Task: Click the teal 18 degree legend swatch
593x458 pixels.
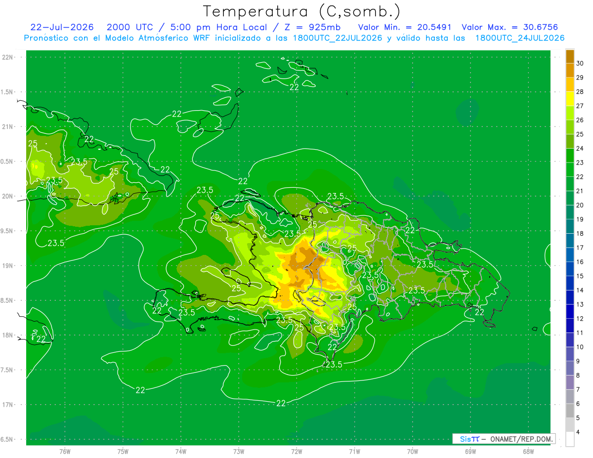Action: 570,226
